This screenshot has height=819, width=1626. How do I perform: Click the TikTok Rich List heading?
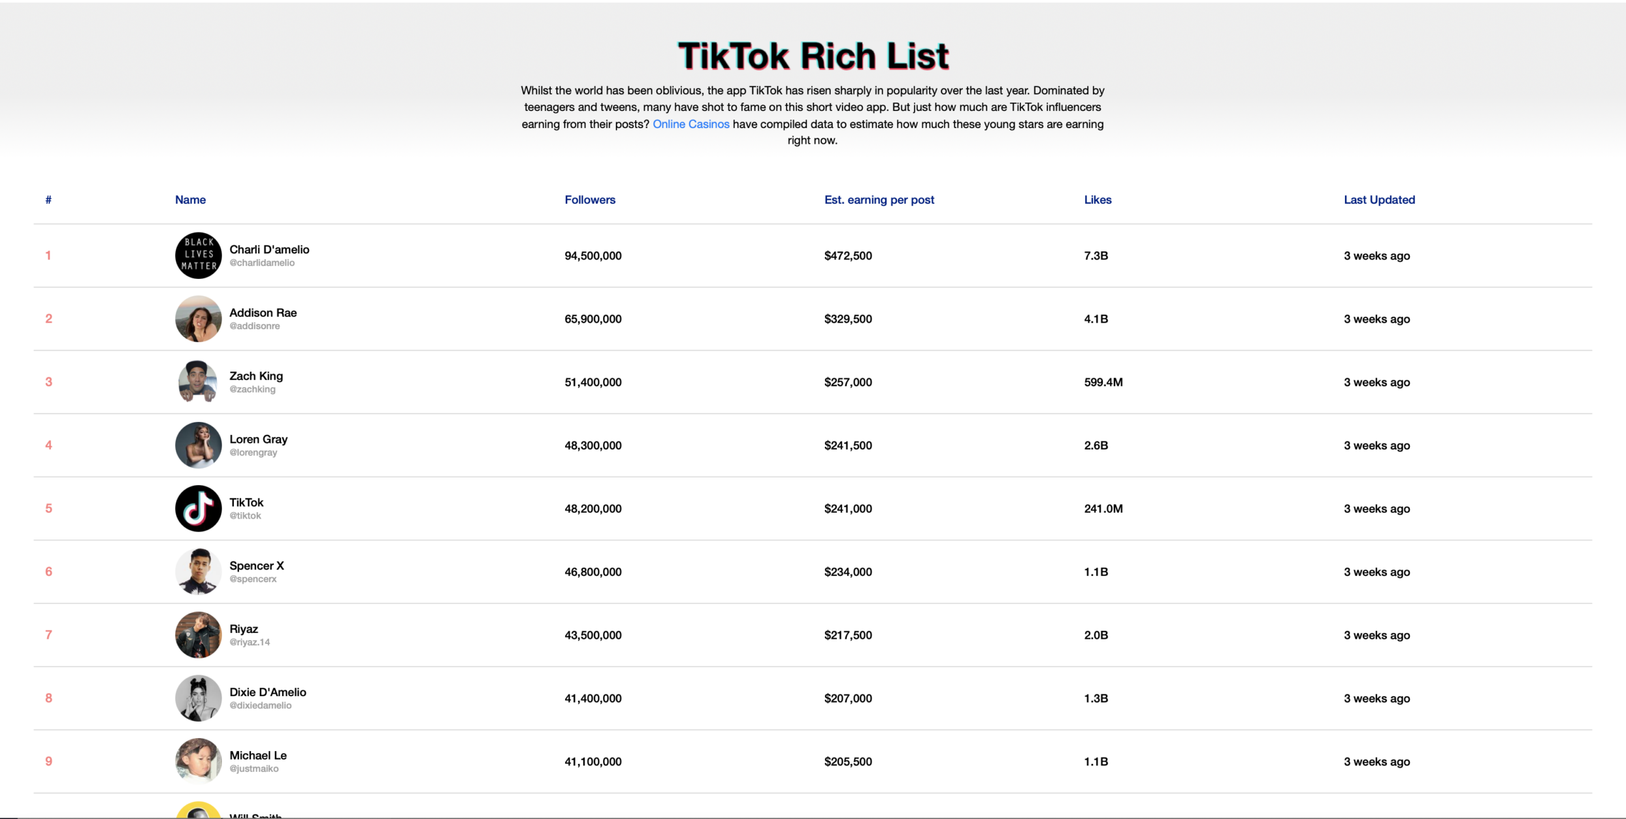click(813, 56)
